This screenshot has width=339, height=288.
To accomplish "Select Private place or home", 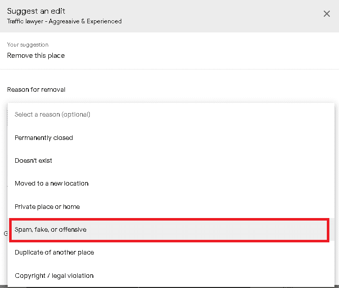I will [47, 207].
